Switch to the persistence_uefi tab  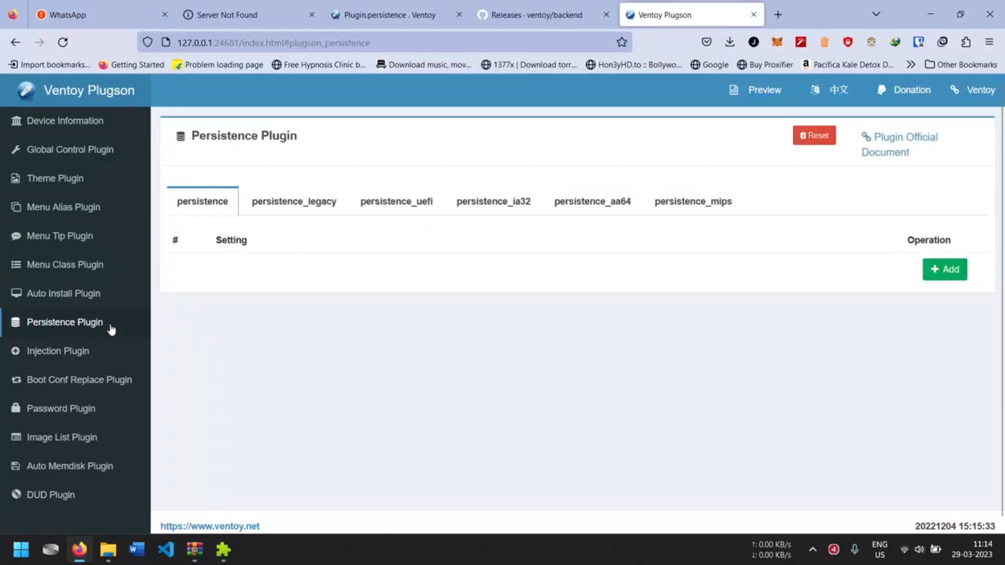click(396, 201)
